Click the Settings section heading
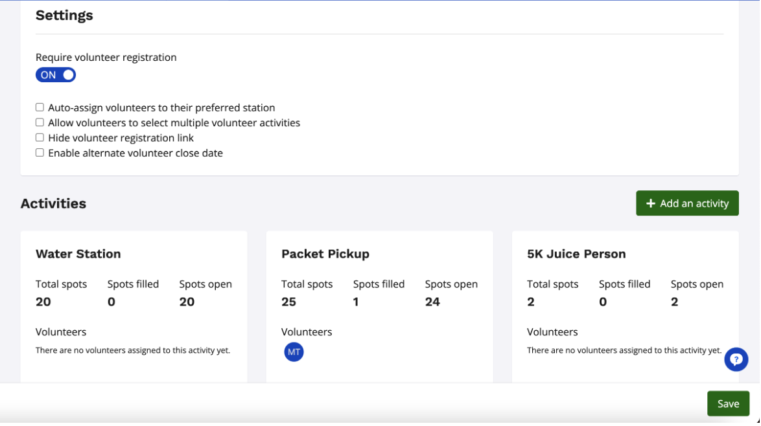The height and width of the screenshot is (426, 761). pos(64,16)
